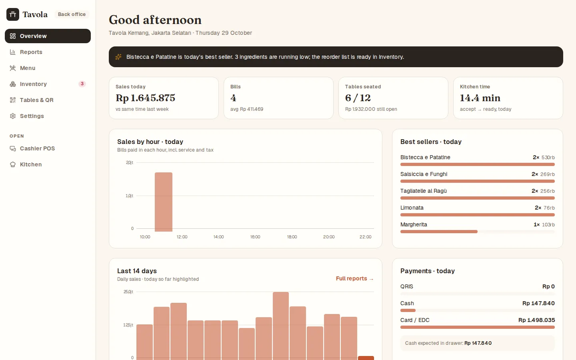
Task: Click the Menu fork-and-knife icon
Action: coord(13,68)
